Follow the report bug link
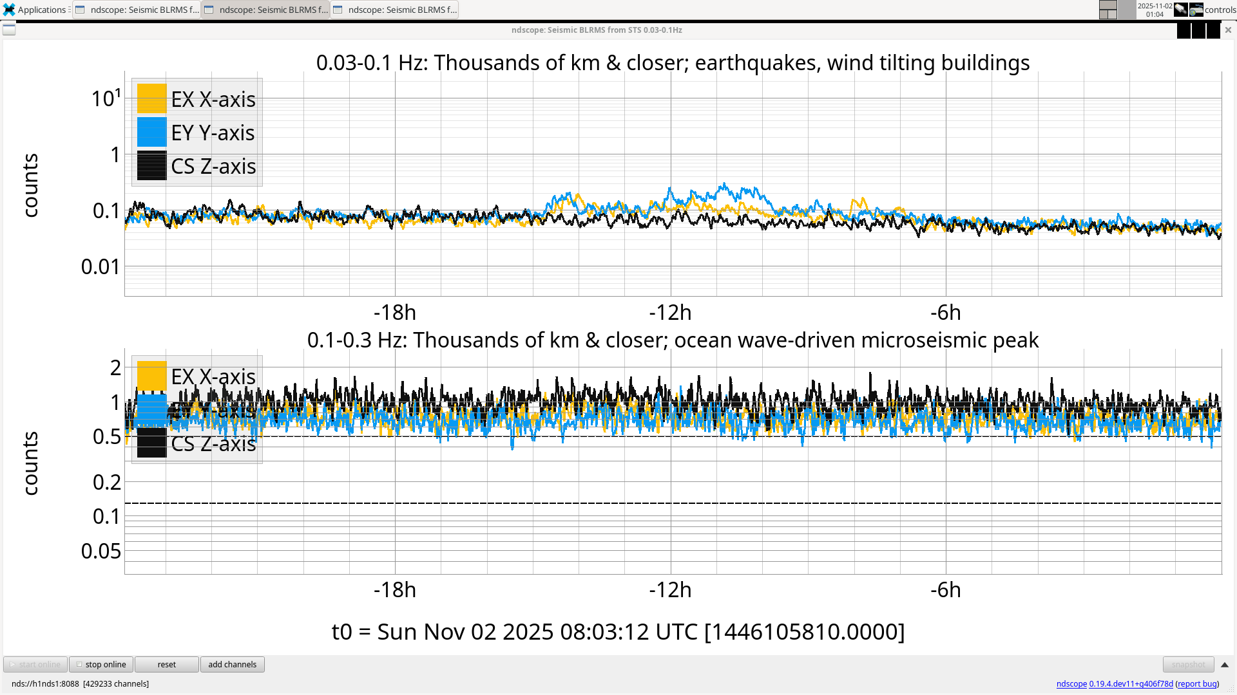Image resolution: width=1237 pixels, height=695 pixels. click(1196, 684)
